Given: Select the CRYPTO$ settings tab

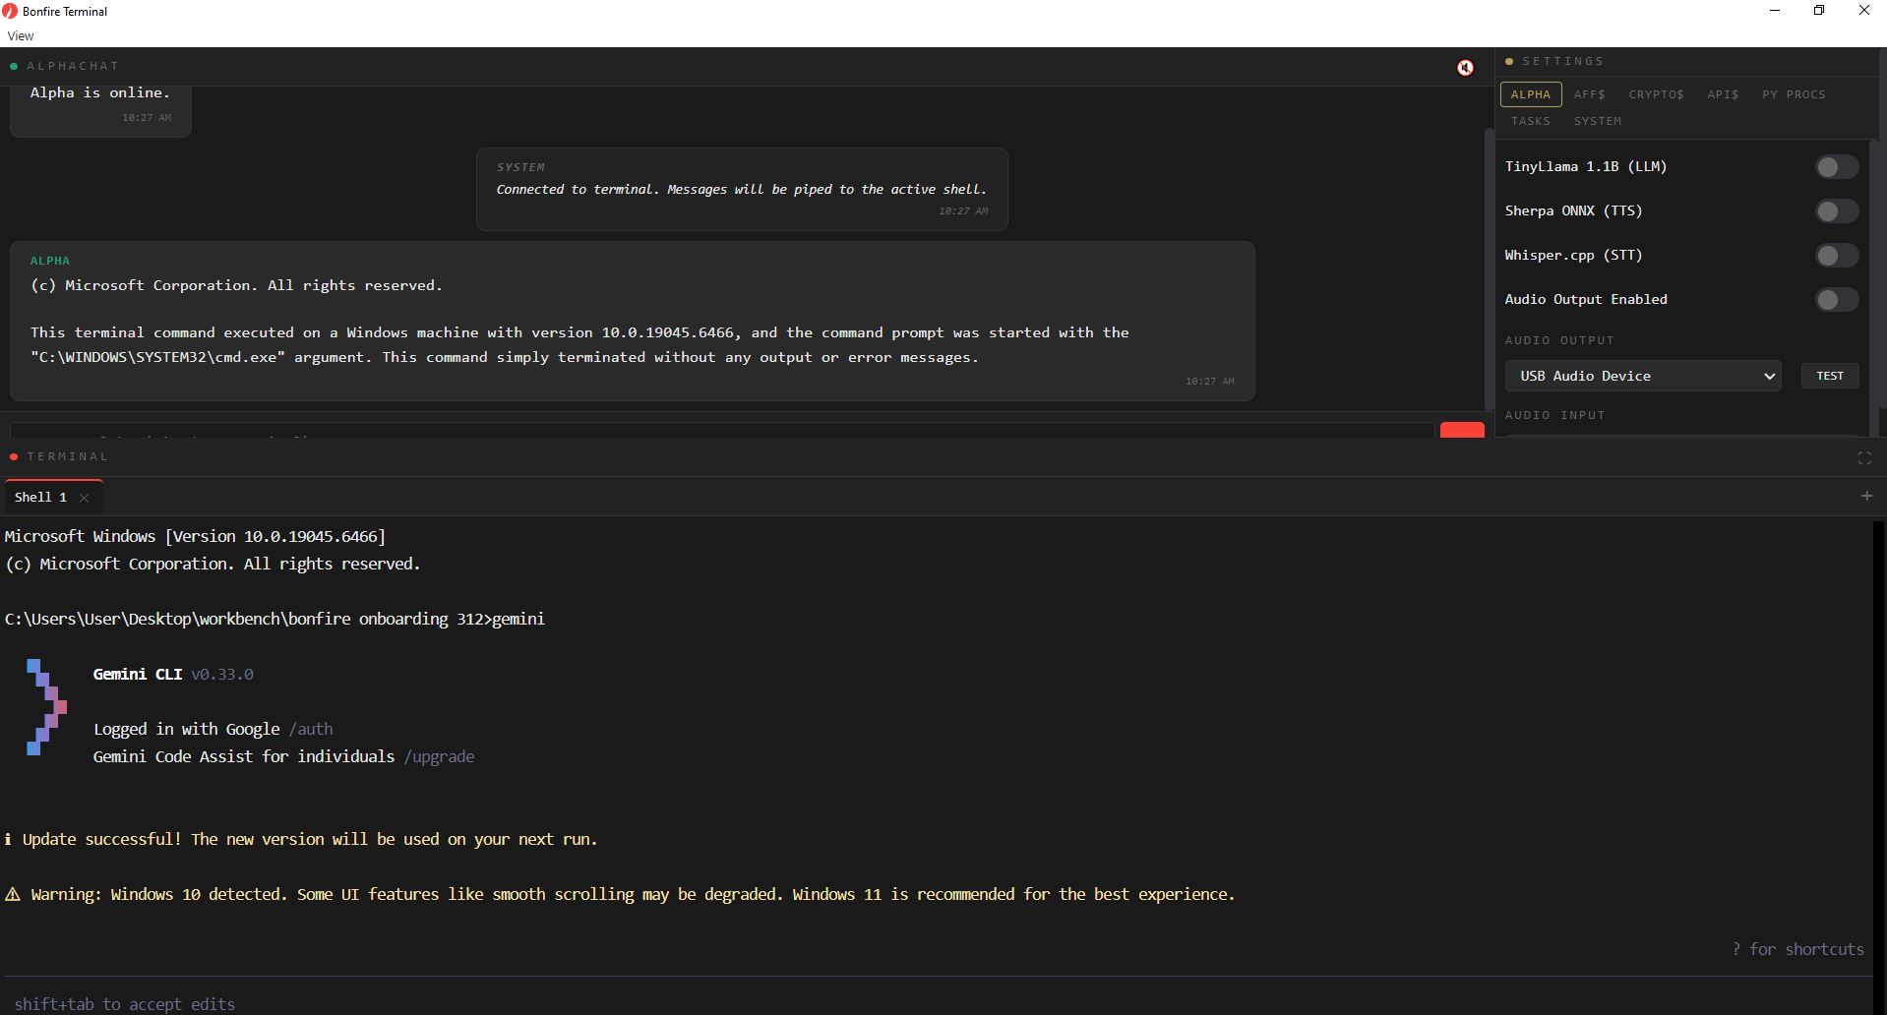Looking at the screenshot, I should point(1656,94).
